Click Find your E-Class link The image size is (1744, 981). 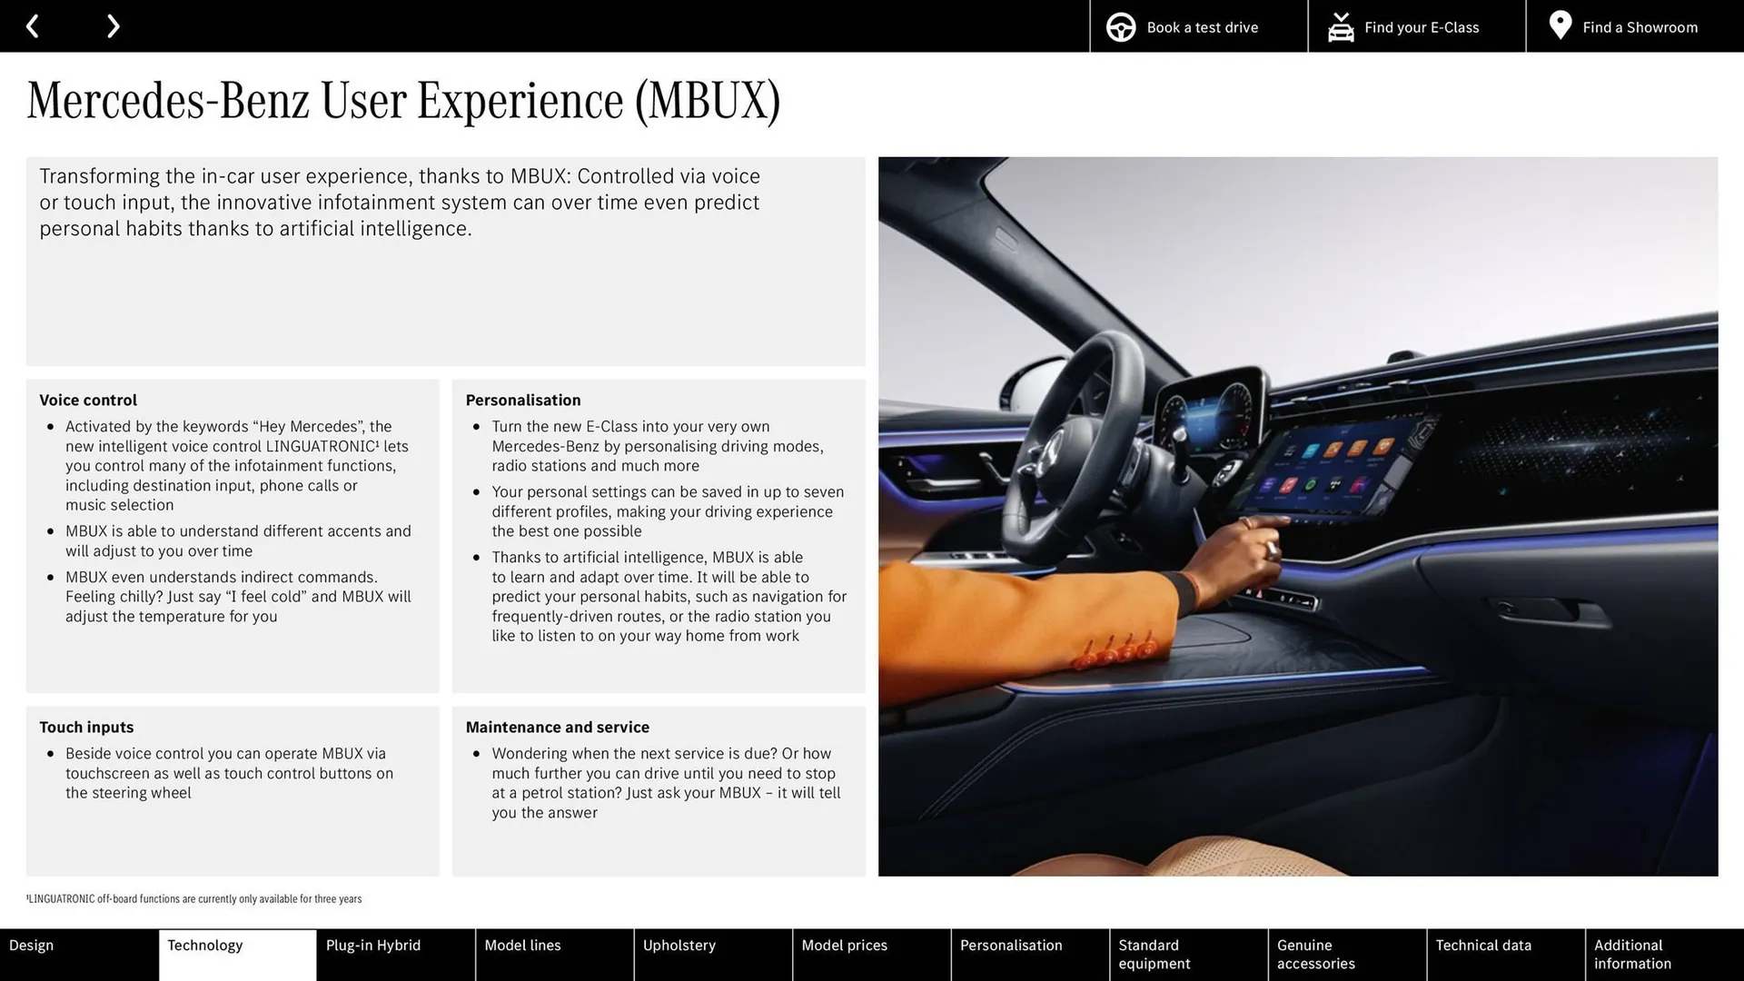(x=1422, y=25)
